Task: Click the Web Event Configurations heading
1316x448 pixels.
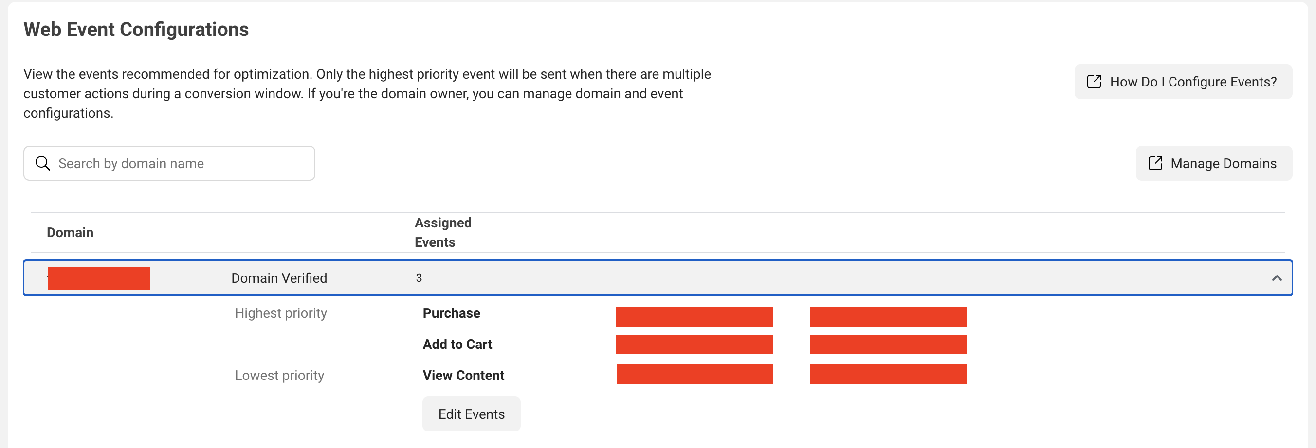Action: 136,29
